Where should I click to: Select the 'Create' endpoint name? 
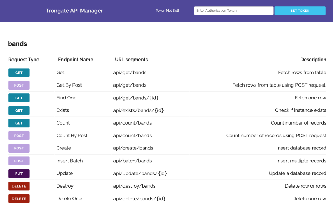(64, 148)
